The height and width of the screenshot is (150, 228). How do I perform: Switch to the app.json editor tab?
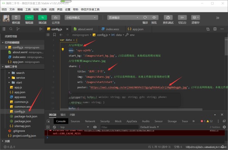point(138,29)
